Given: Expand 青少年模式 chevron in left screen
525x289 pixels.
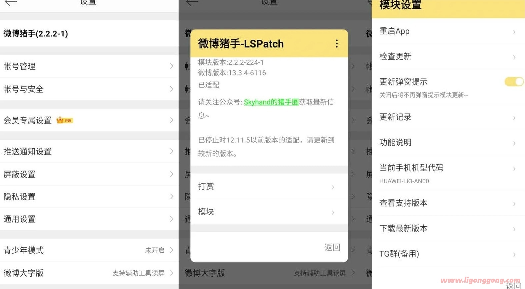Looking at the screenshot, I should tap(172, 250).
